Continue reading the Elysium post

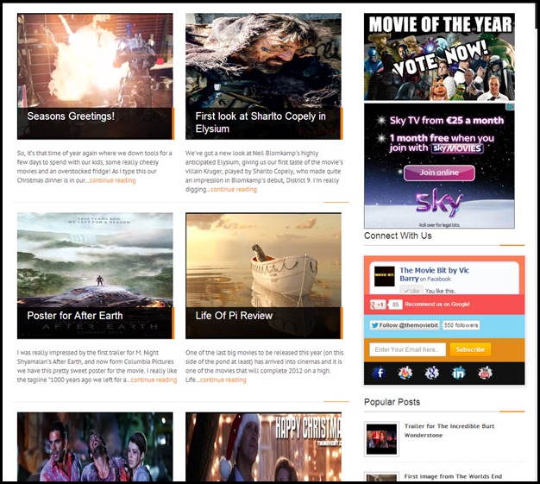click(x=234, y=189)
